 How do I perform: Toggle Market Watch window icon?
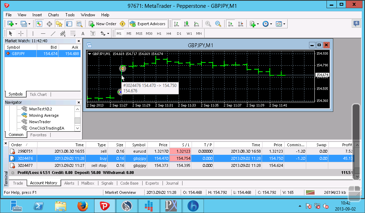[x=39, y=24]
